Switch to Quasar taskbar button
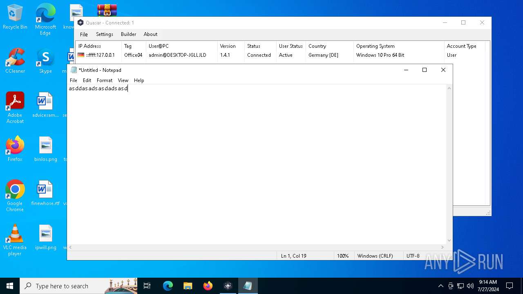 tap(228, 286)
